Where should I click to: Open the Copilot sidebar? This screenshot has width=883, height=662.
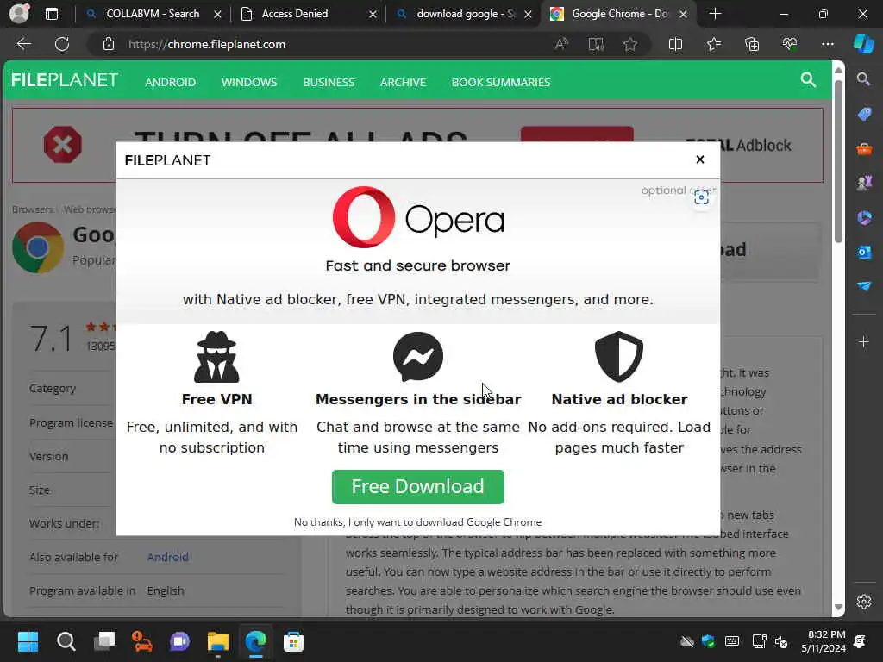click(864, 44)
